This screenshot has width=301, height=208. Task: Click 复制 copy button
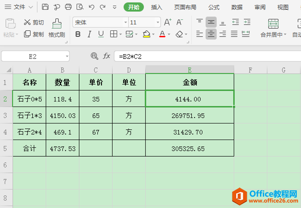pos(34,35)
